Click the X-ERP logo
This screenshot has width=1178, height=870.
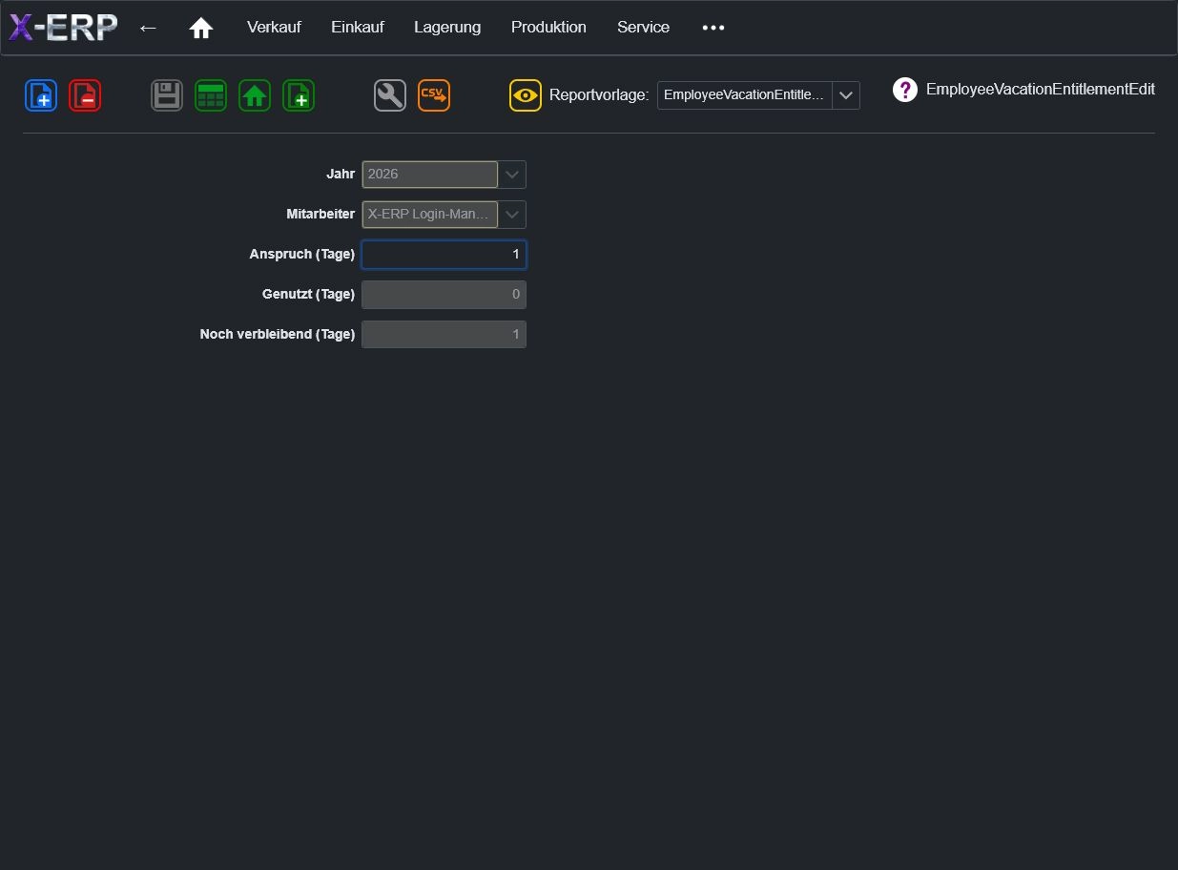pos(63,28)
